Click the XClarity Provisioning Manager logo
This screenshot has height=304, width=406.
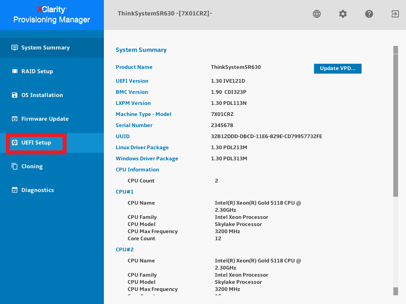tap(52, 15)
